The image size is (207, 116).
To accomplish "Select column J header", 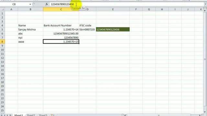I will pos(188,9).
